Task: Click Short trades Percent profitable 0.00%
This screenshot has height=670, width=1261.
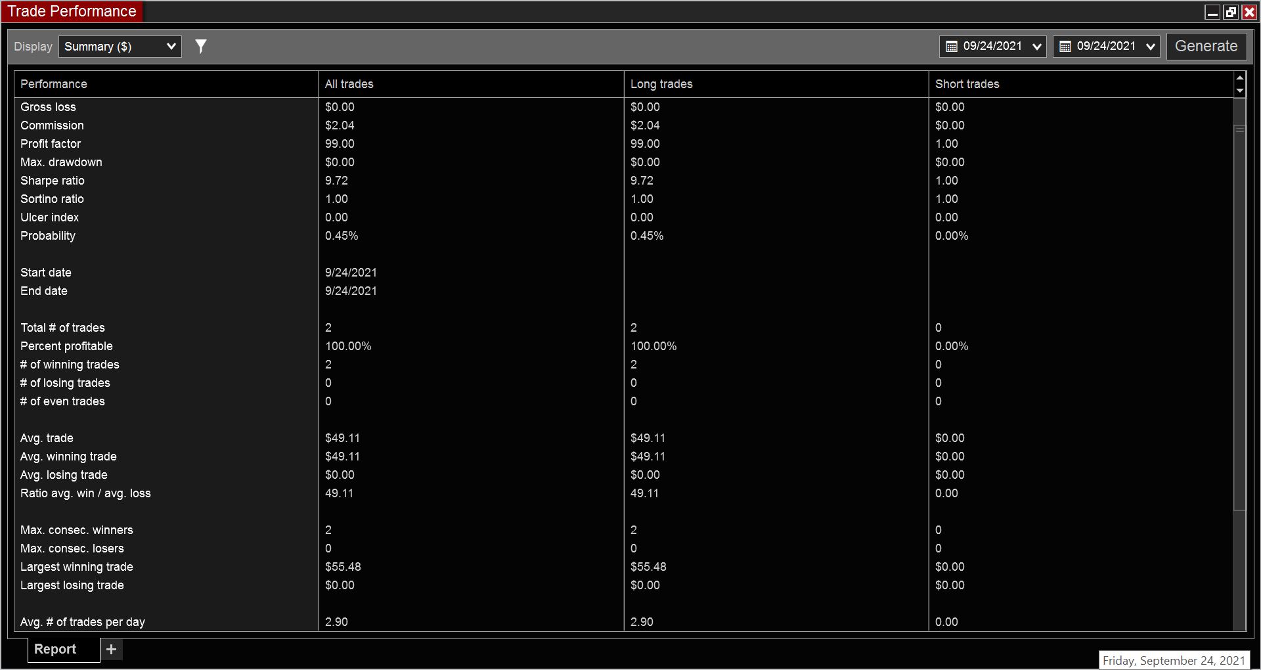Action: coord(952,346)
